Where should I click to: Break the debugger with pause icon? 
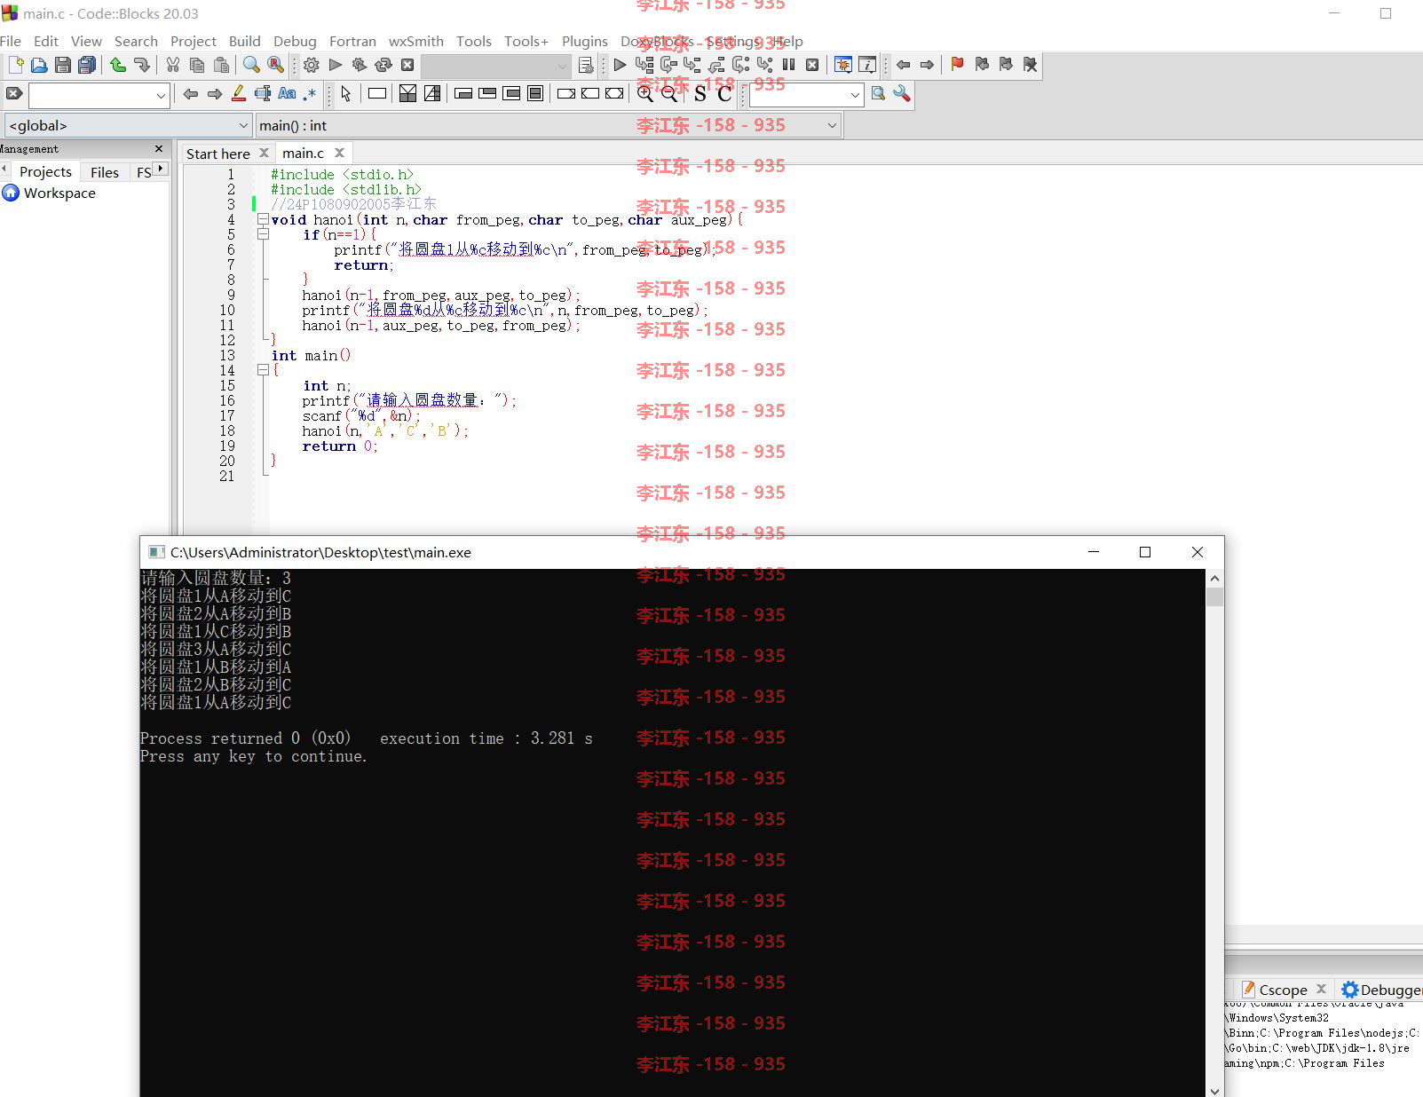pos(788,65)
